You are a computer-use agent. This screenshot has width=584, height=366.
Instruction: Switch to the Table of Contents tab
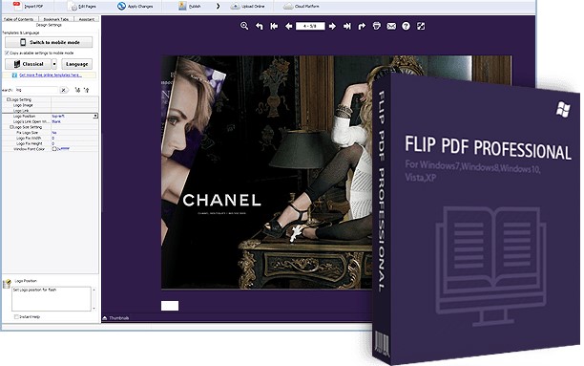[19, 19]
